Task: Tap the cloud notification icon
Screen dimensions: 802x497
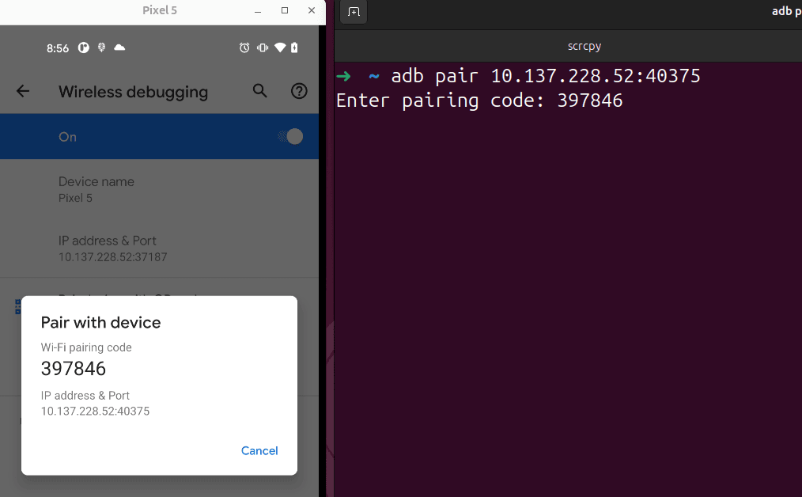Action: 119,47
